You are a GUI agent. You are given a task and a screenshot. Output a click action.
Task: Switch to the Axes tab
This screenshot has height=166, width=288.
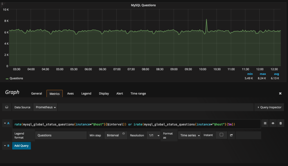click(70, 93)
